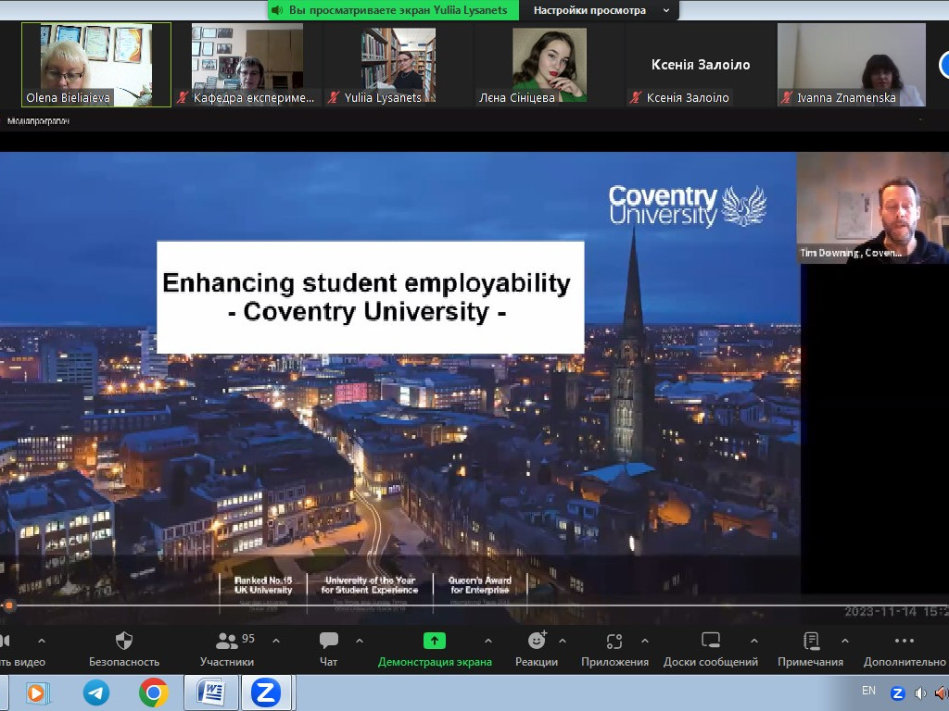Click the 'Ivanna Znamenska' name label
Viewport: 949px width, 711px height.
846,97
